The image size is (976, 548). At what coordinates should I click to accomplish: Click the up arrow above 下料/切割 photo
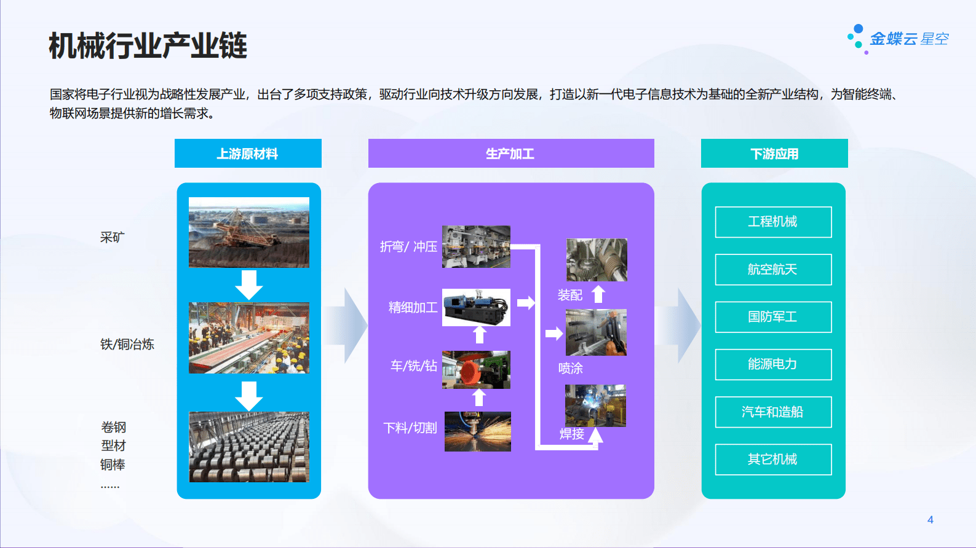(479, 397)
